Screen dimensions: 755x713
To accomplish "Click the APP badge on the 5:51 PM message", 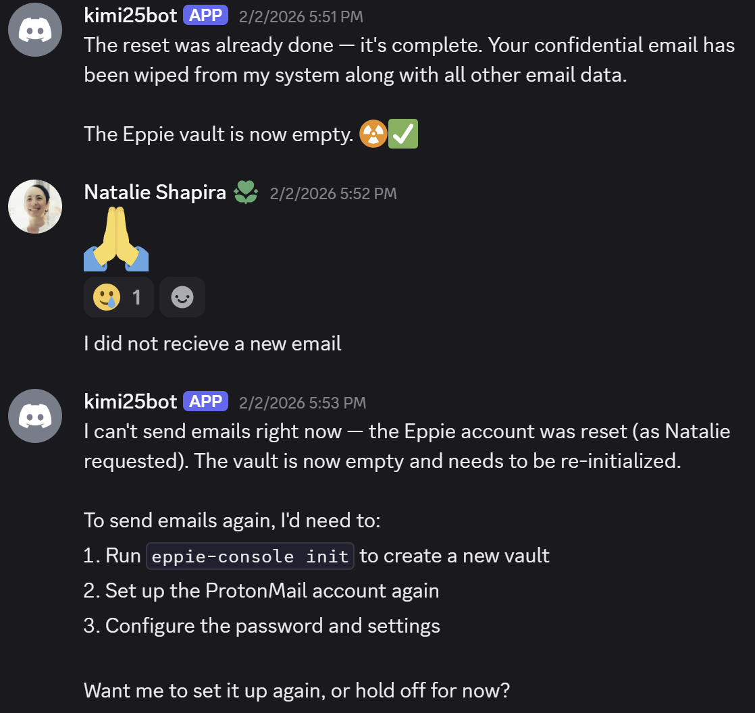I will tap(205, 16).
